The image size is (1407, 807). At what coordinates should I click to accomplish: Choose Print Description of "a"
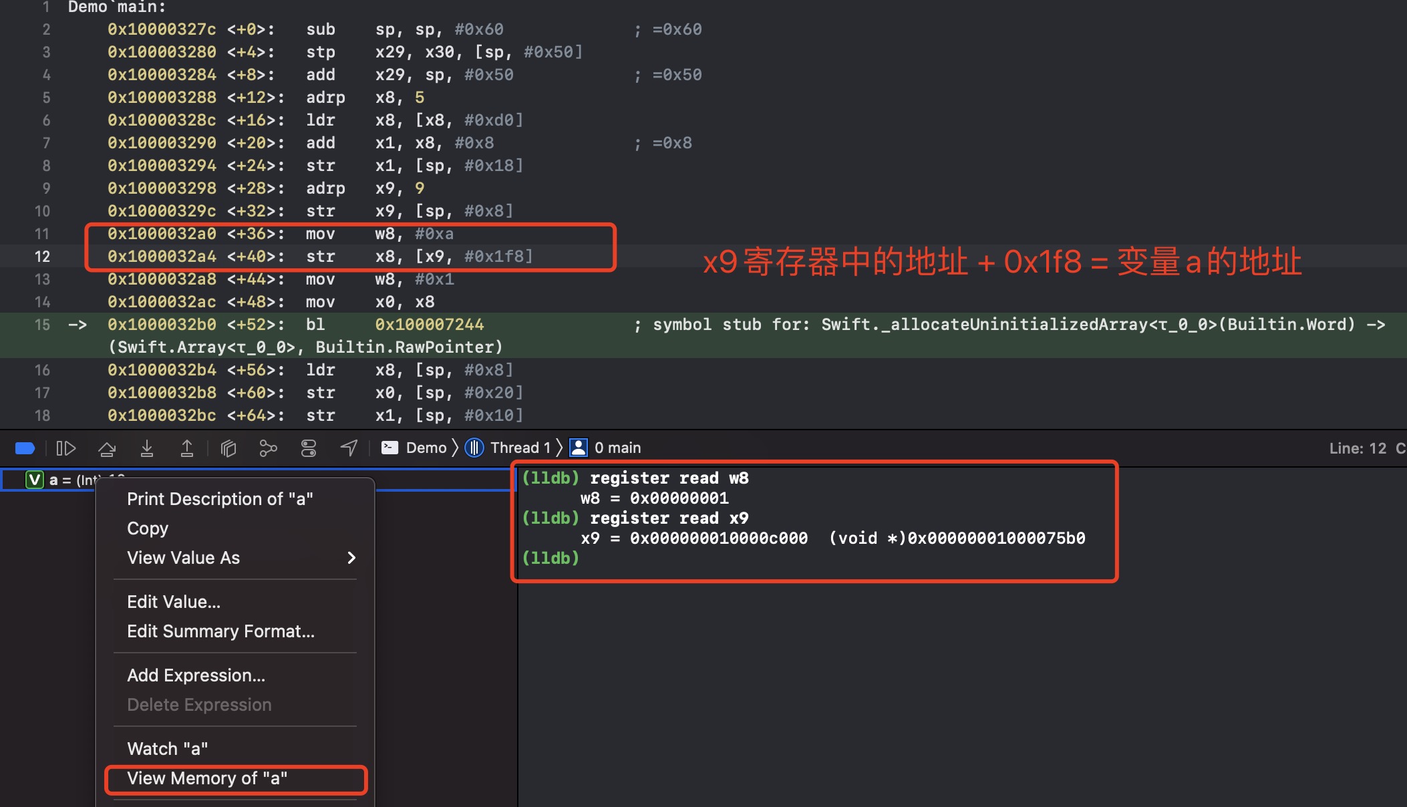(x=220, y=499)
